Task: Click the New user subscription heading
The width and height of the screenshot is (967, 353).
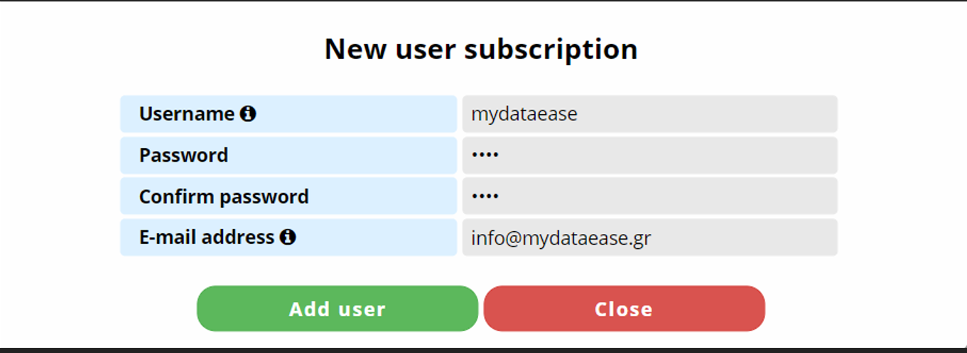Action: pyautogui.click(x=481, y=49)
